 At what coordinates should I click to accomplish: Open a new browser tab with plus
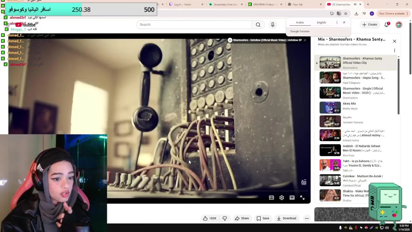pos(368,4)
